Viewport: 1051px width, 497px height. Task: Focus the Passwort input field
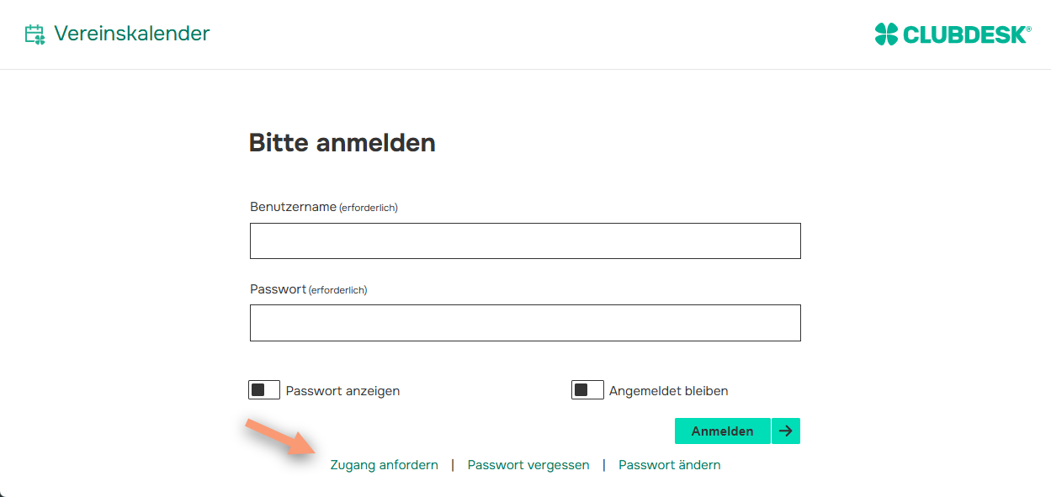[x=525, y=322]
